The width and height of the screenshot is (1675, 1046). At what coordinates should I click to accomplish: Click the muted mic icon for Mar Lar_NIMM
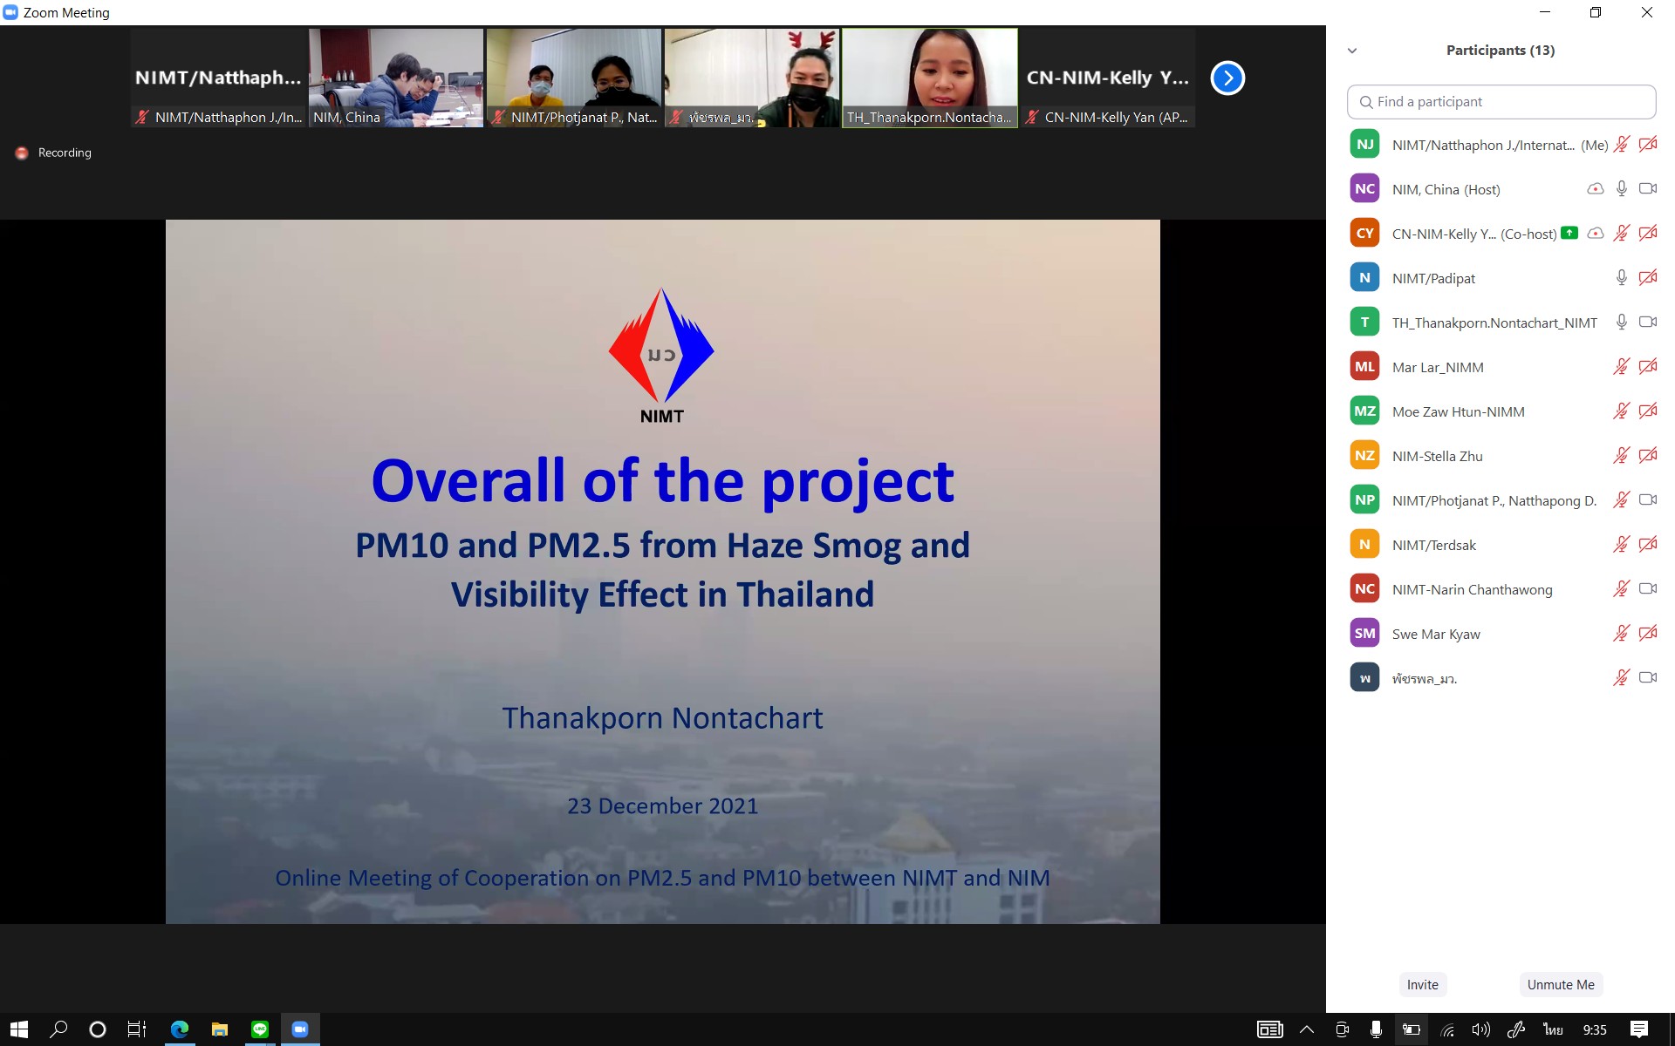point(1621,367)
